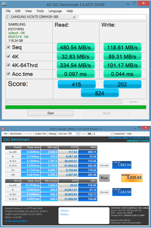Click the 950272 K - OK alignment text
The height and width of the screenshot is (228, 151).
click(x=18, y=37)
